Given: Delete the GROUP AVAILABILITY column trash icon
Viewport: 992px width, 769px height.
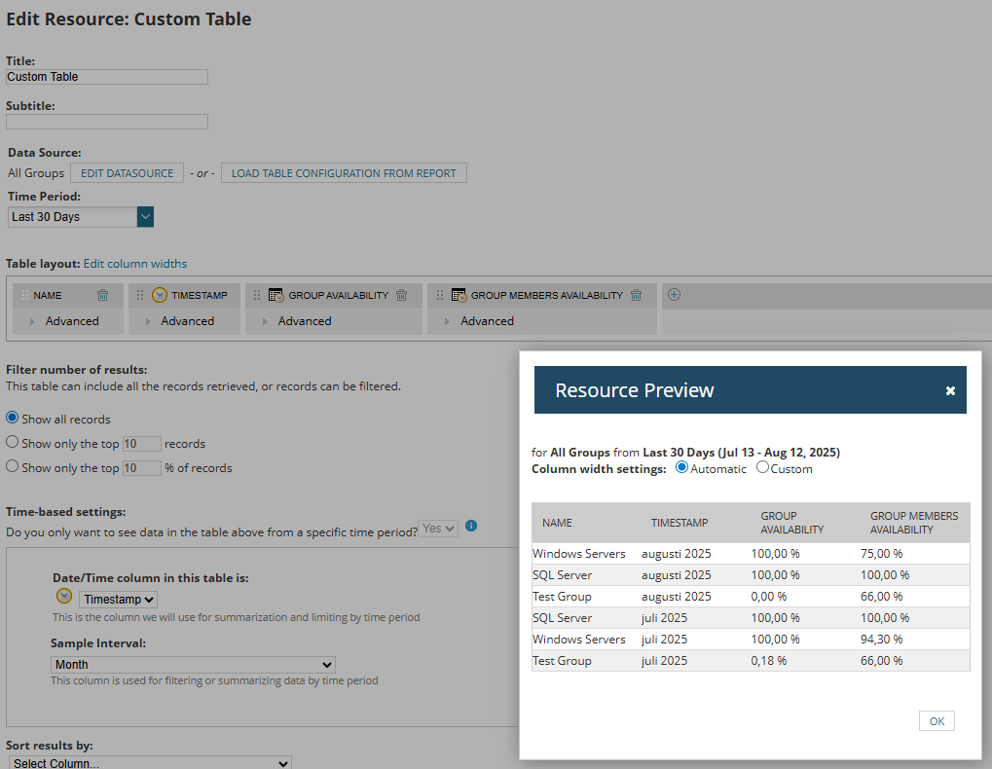Looking at the screenshot, I should coord(401,295).
